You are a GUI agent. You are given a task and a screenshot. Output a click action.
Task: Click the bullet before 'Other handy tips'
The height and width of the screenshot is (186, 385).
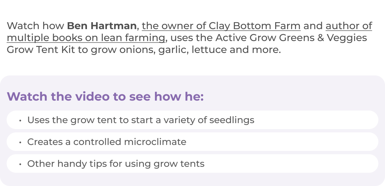(x=20, y=164)
